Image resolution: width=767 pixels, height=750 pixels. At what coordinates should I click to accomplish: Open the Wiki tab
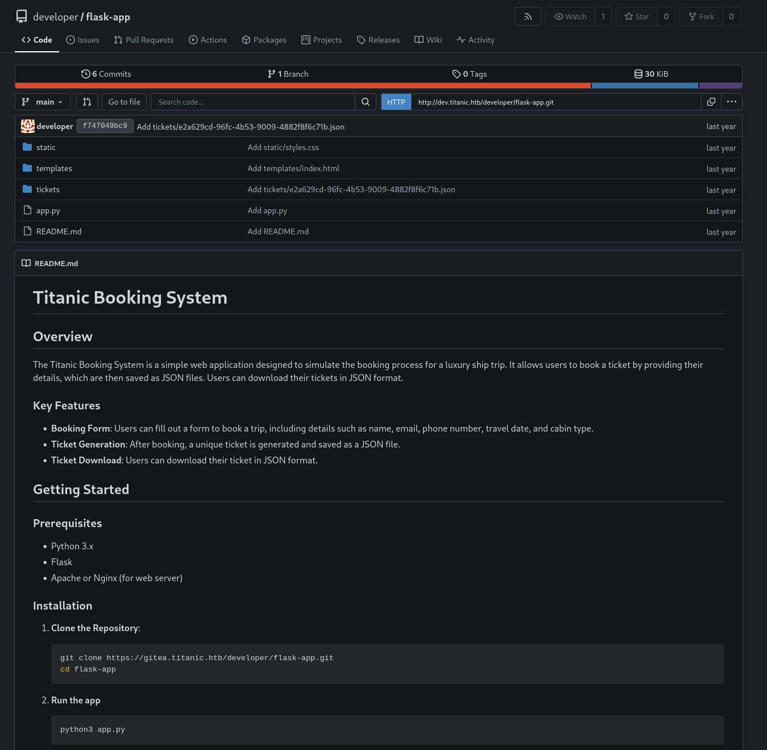pos(428,40)
